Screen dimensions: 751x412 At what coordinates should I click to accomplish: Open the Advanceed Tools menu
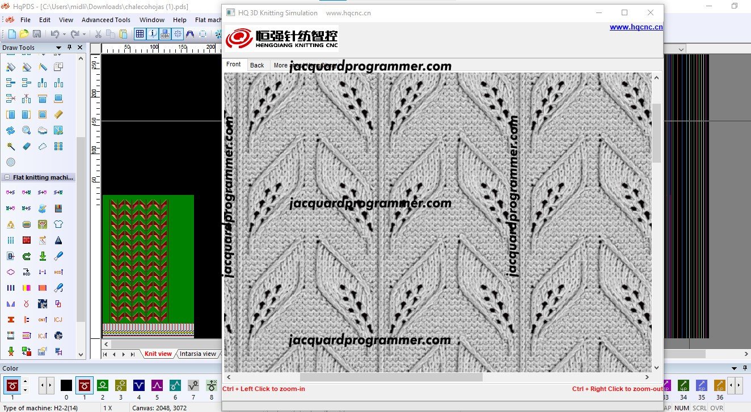[x=106, y=20]
